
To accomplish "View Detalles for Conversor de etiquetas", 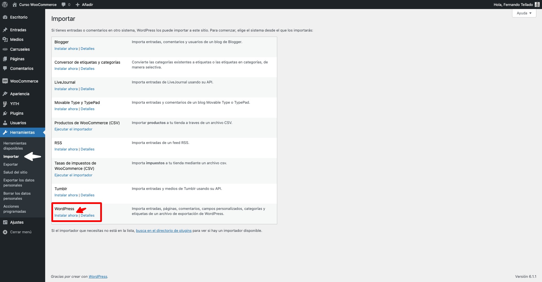I will 88,69.
